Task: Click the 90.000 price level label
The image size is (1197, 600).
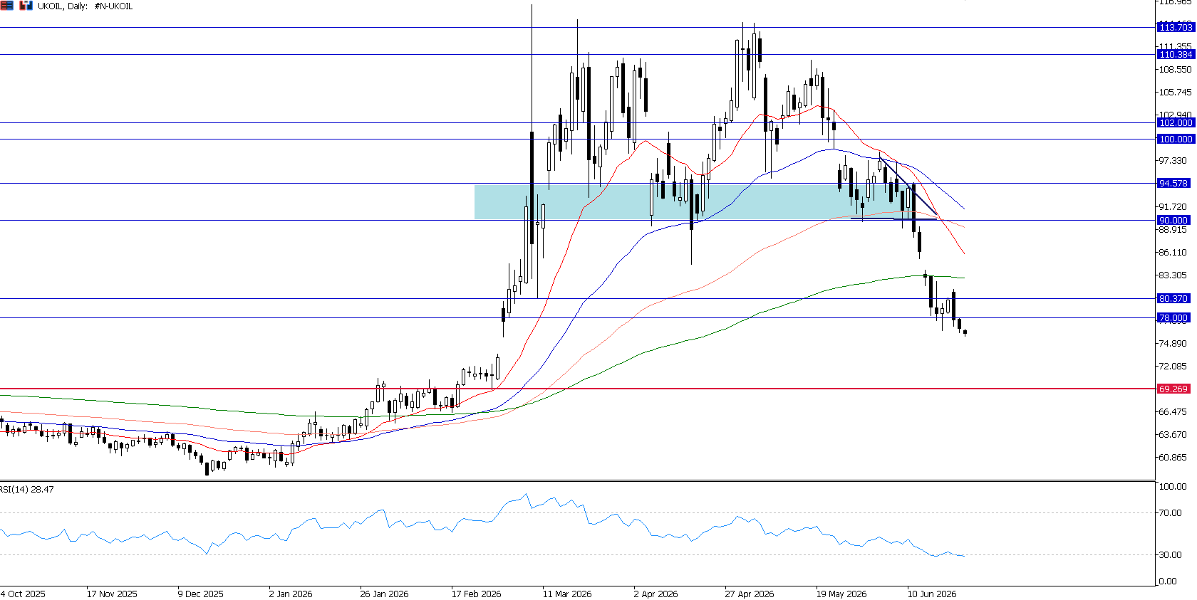Action: 1173,220
